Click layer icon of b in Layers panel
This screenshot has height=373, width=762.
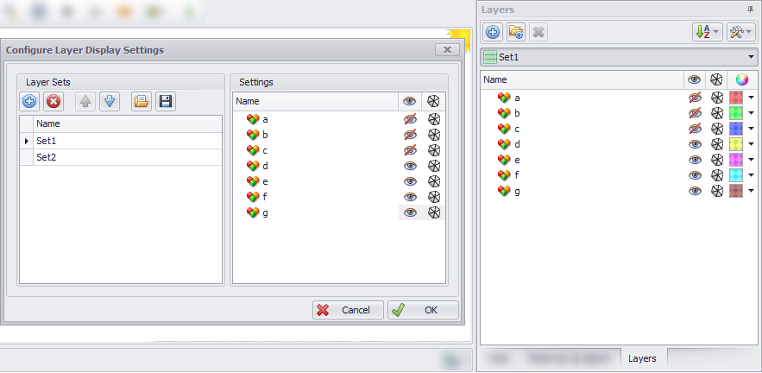click(x=505, y=113)
